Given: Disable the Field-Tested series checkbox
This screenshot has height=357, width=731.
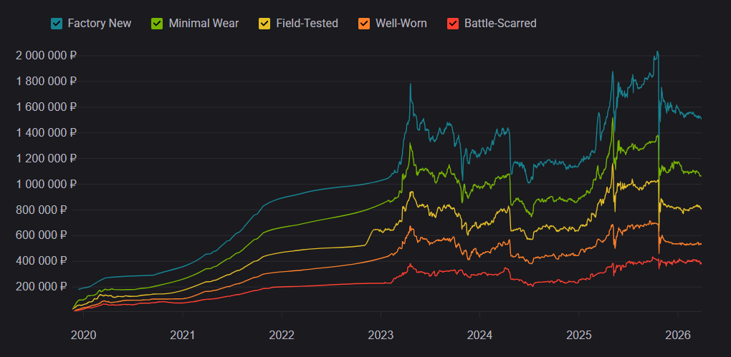Looking at the screenshot, I should coord(265,24).
